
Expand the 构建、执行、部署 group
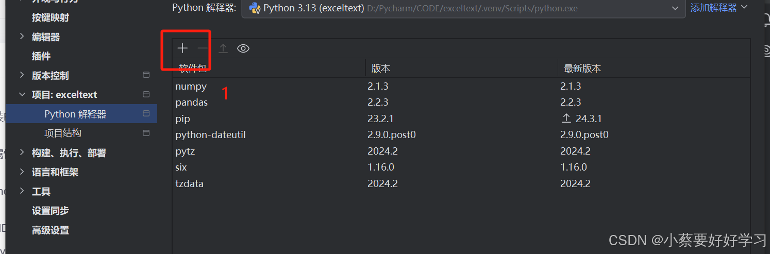click(x=22, y=153)
